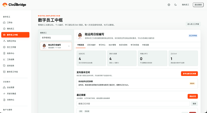The width and height of the screenshot is (207, 113).
Task: Click 退出登录 button
Action: coord(198,5)
